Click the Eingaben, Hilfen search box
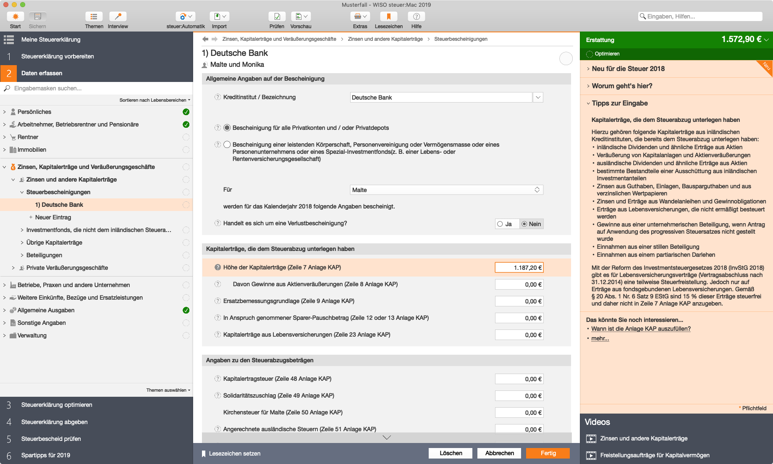The image size is (773, 464). tap(700, 16)
